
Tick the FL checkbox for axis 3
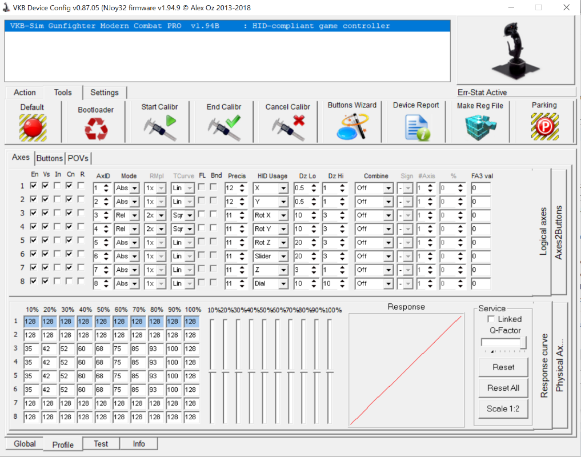202,214
